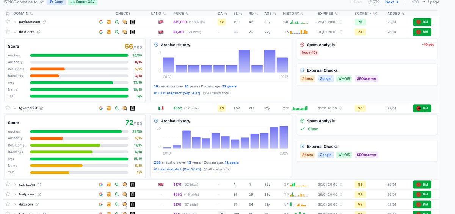Click WHOIS external check under tgvercelli.it
Viewport: 455px width, 214px height.
pyautogui.click(x=344, y=155)
